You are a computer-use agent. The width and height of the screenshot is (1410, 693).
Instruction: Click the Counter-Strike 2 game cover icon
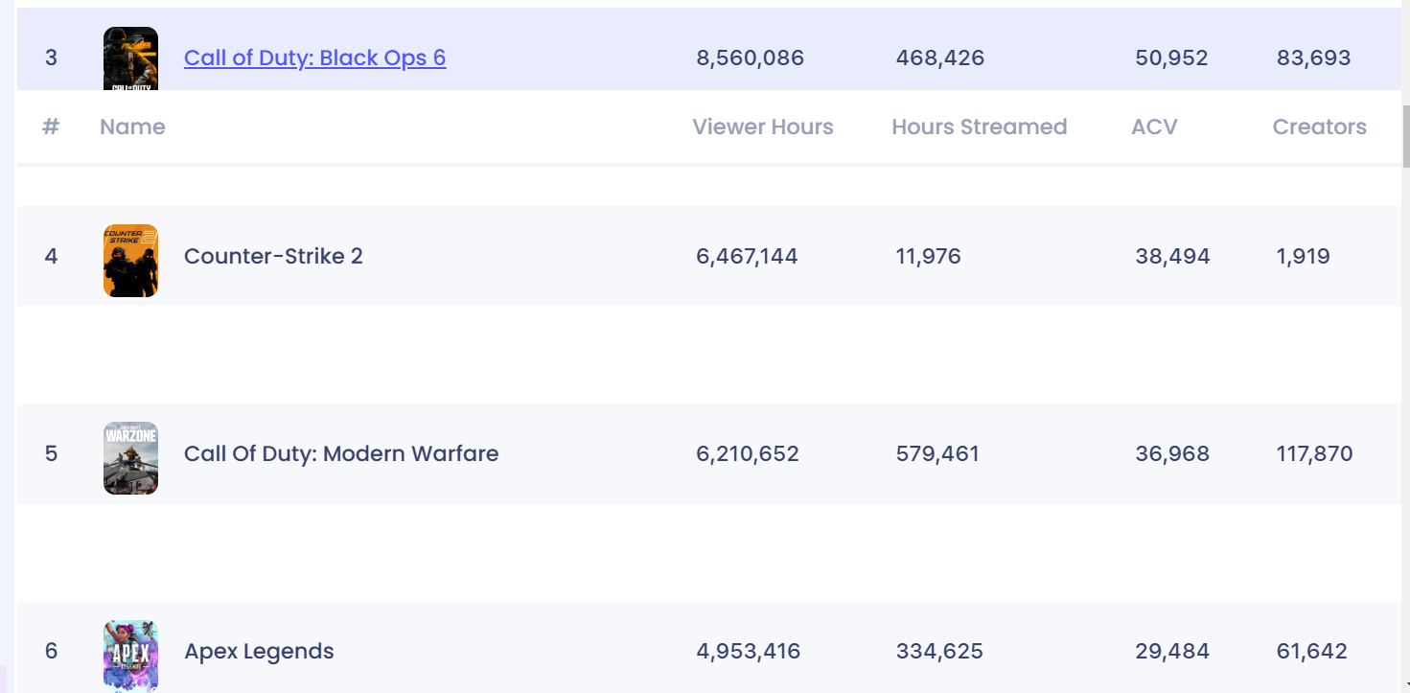coord(130,261)
